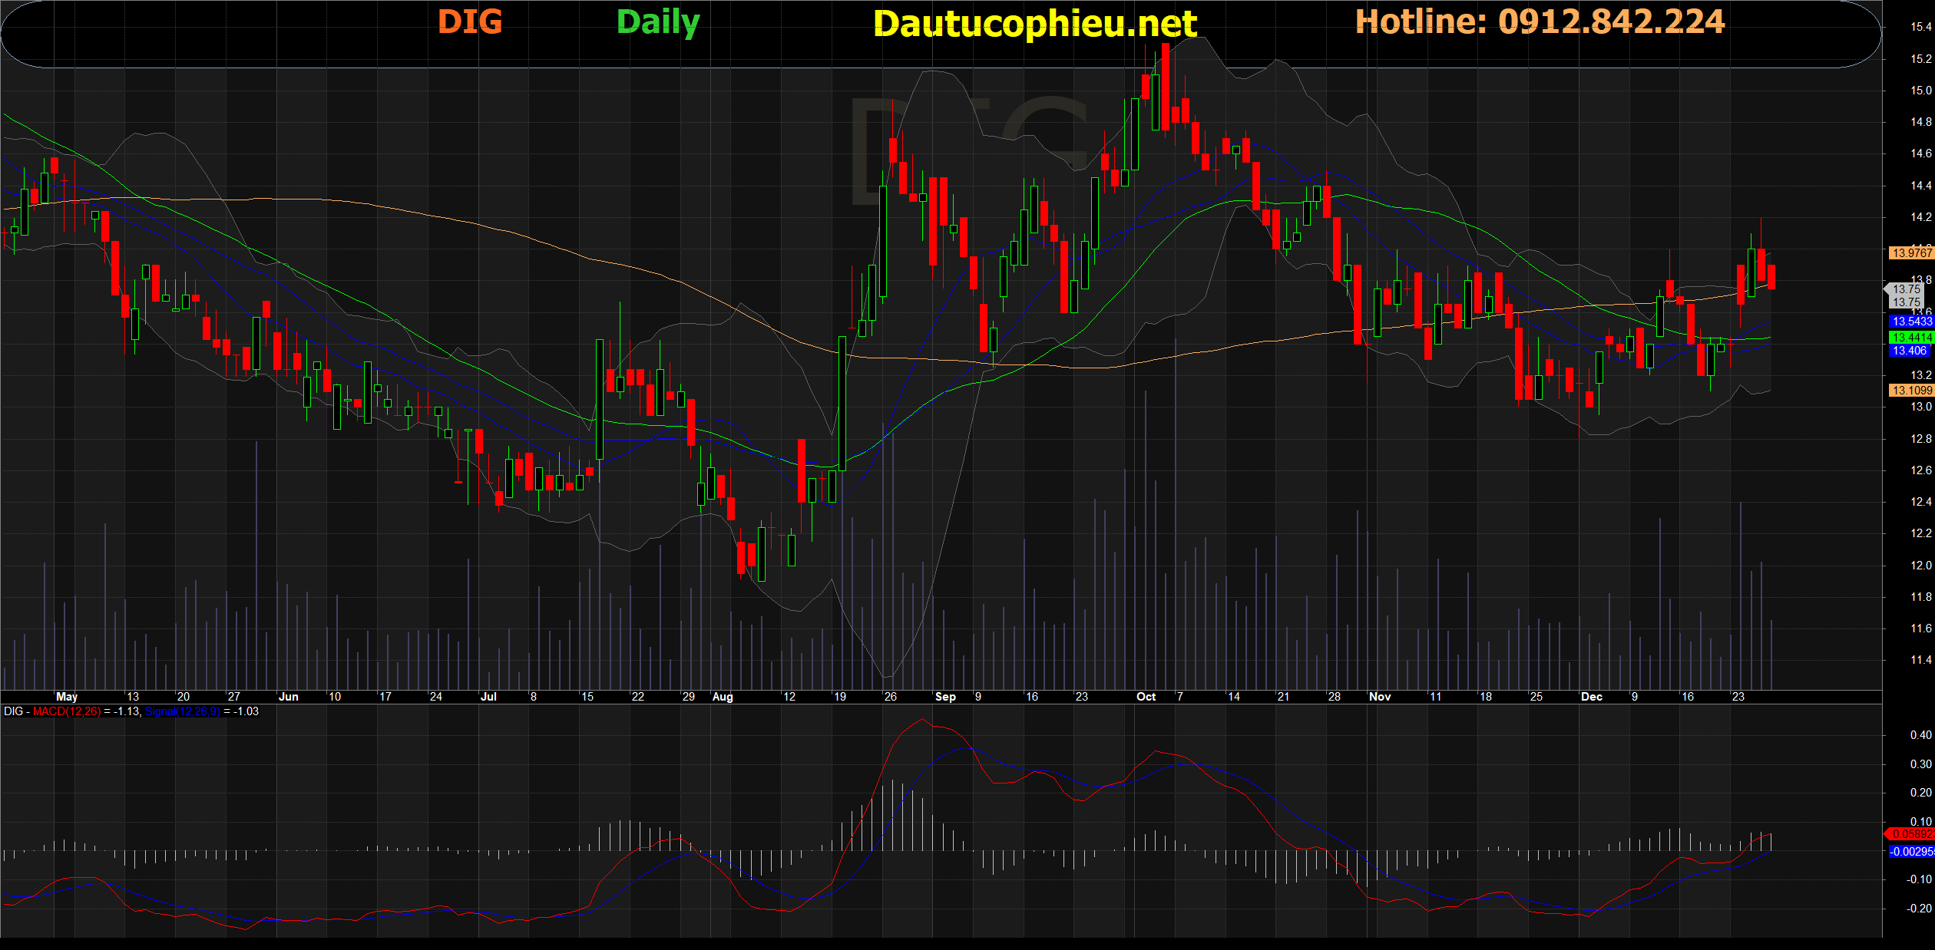The image size is (1935, 950).
Task: Click the blue Signal(12,26,9) indicator label
Action: [x=182, y=711]
